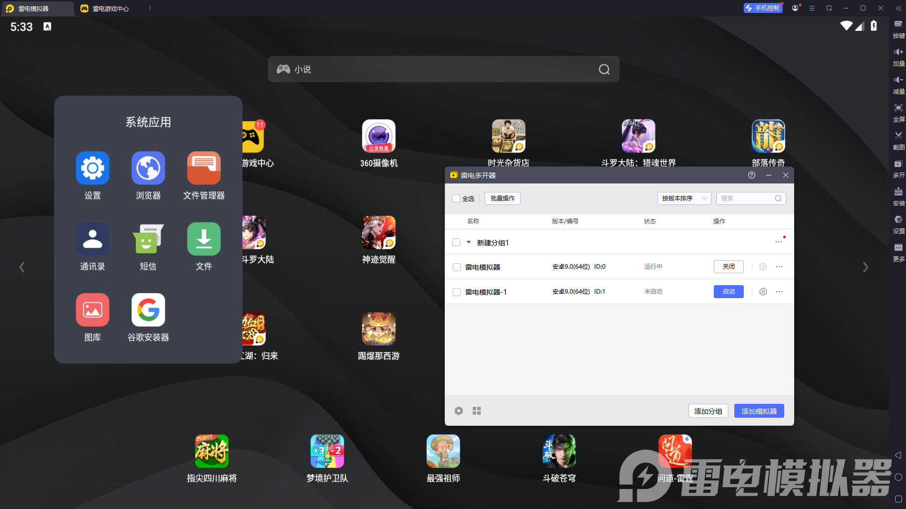Open the 谷歌安装器 Google installer
This screenshot has width=906, height=509.
pyautogui.click(x=148, y=310)
